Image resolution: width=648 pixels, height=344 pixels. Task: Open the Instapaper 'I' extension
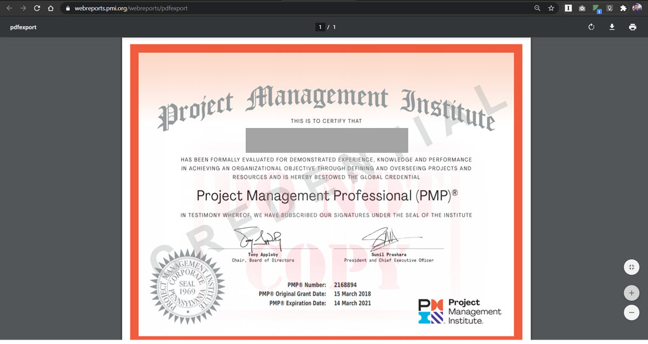(x=569, y=8)
